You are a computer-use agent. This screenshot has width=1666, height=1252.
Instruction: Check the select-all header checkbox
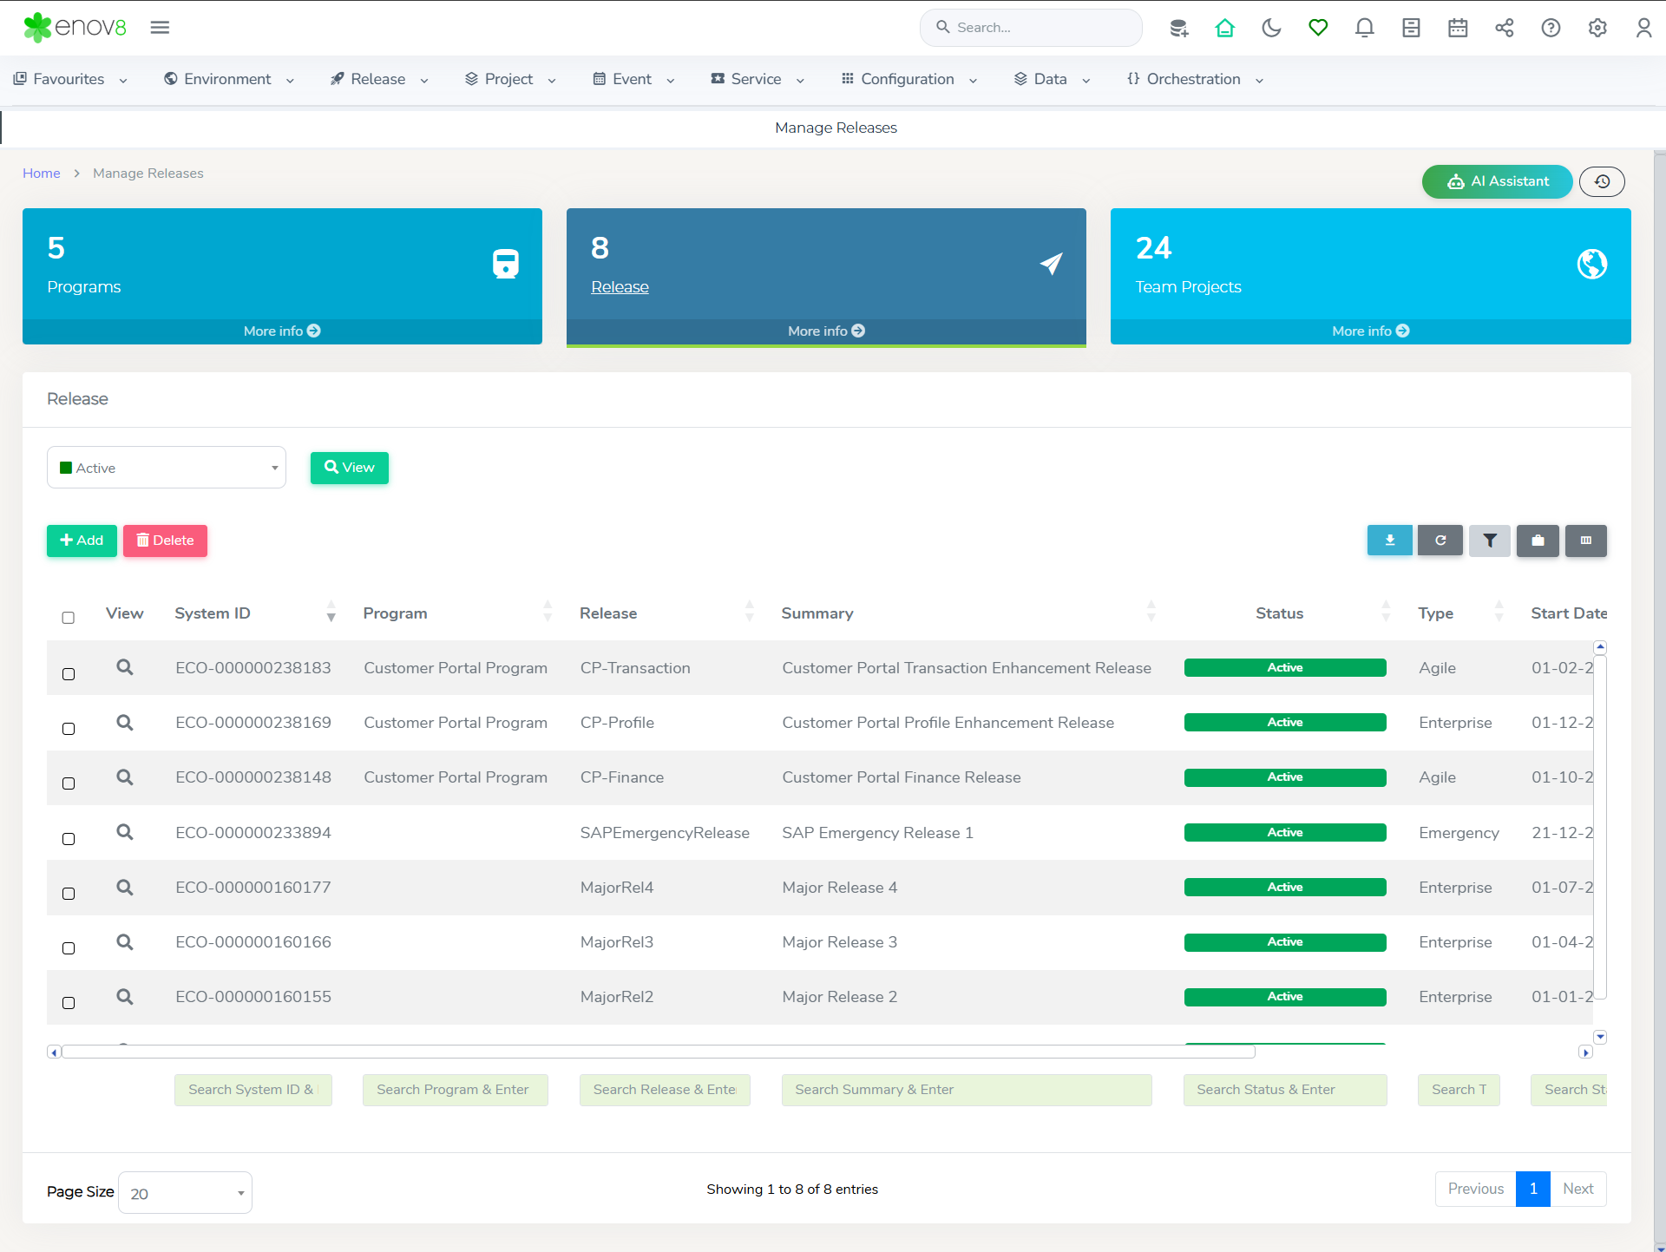69,618
